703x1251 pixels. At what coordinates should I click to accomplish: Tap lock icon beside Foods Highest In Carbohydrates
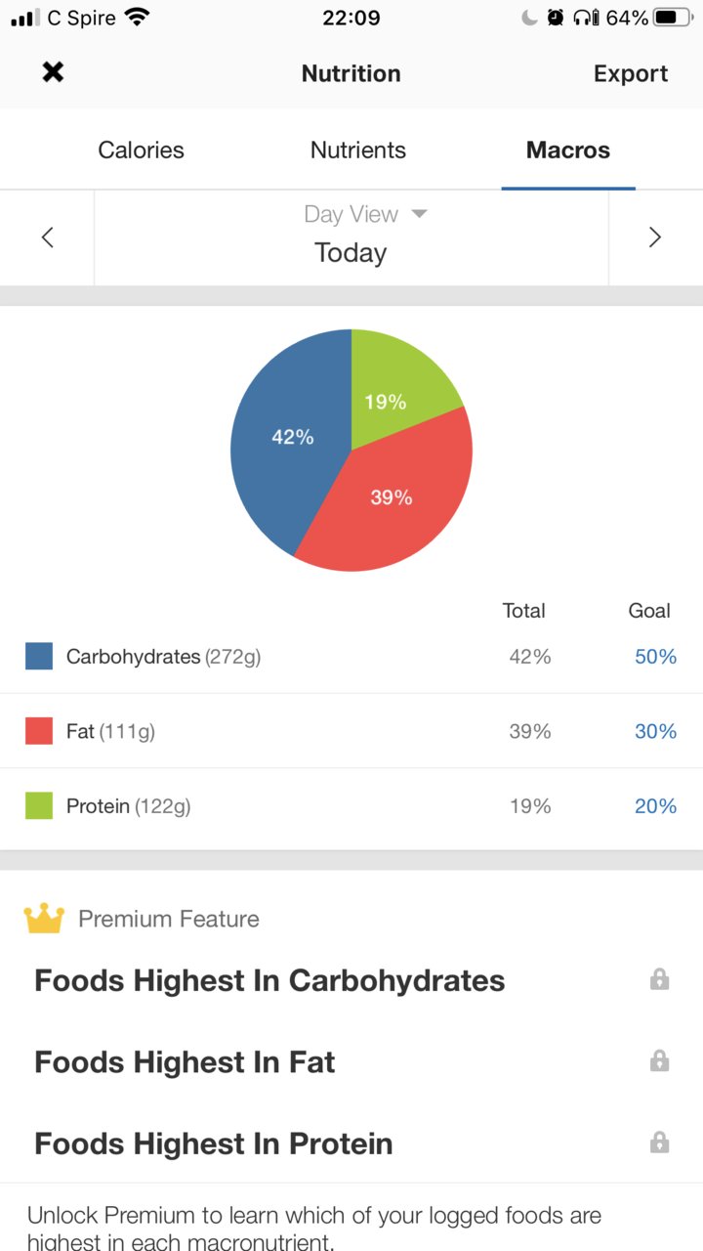point(660,979)
